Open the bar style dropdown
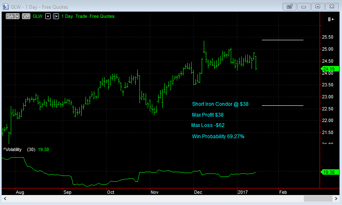Viewport: 342px width, 205px height. [56, 16]
